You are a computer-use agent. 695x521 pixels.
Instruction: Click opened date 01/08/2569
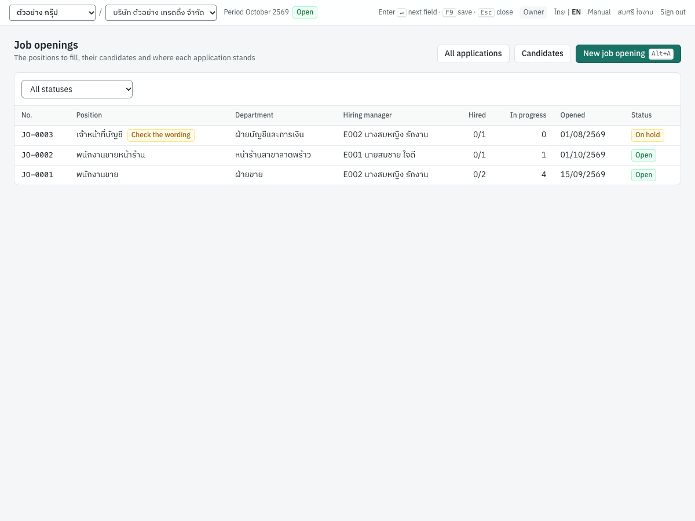[x=583, y=135]
